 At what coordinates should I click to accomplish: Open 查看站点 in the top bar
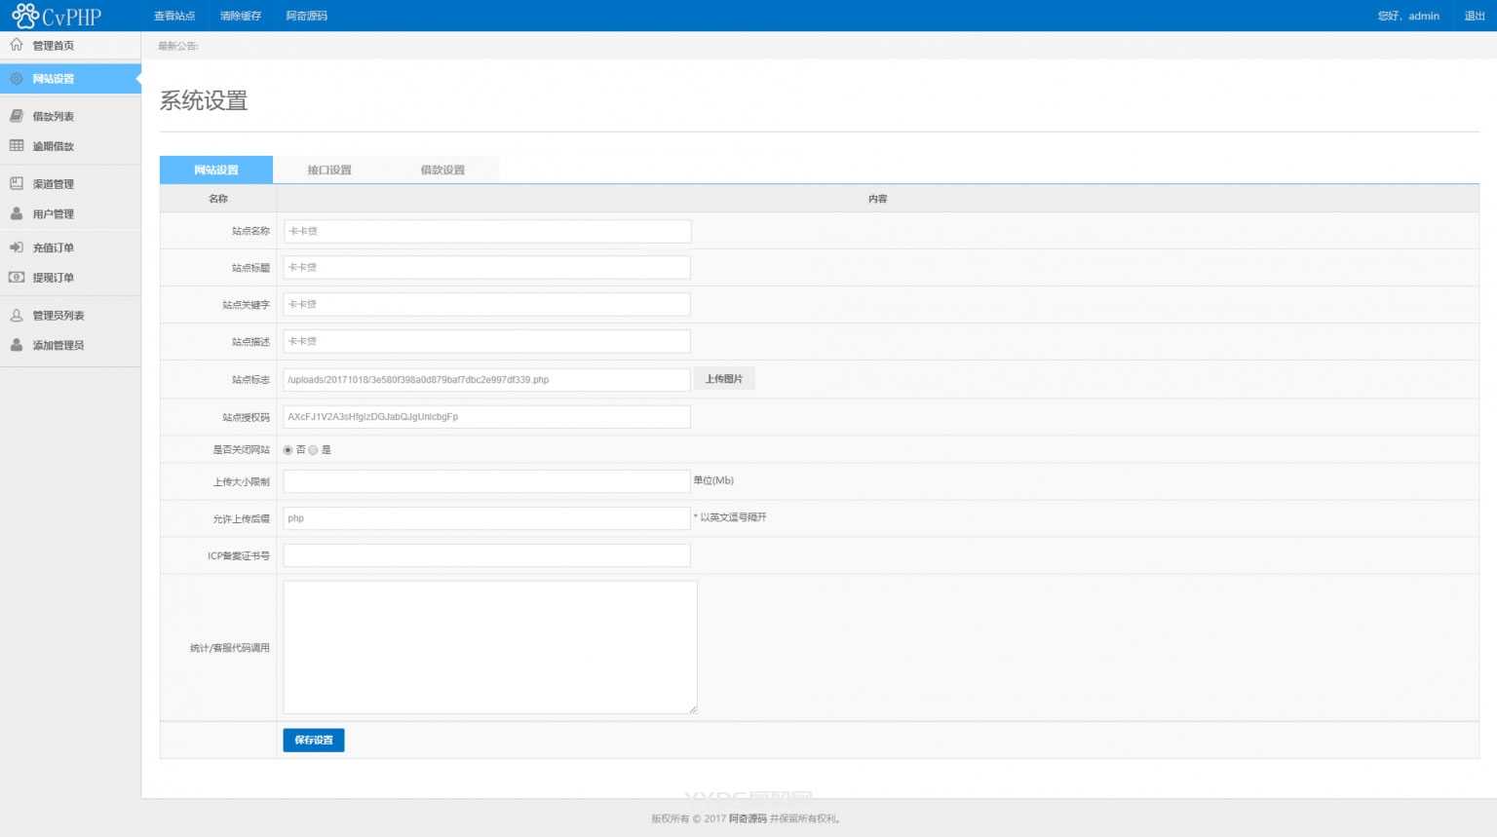click(174, 16)
